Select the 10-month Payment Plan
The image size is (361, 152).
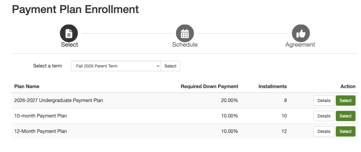(x=345, y=116)
